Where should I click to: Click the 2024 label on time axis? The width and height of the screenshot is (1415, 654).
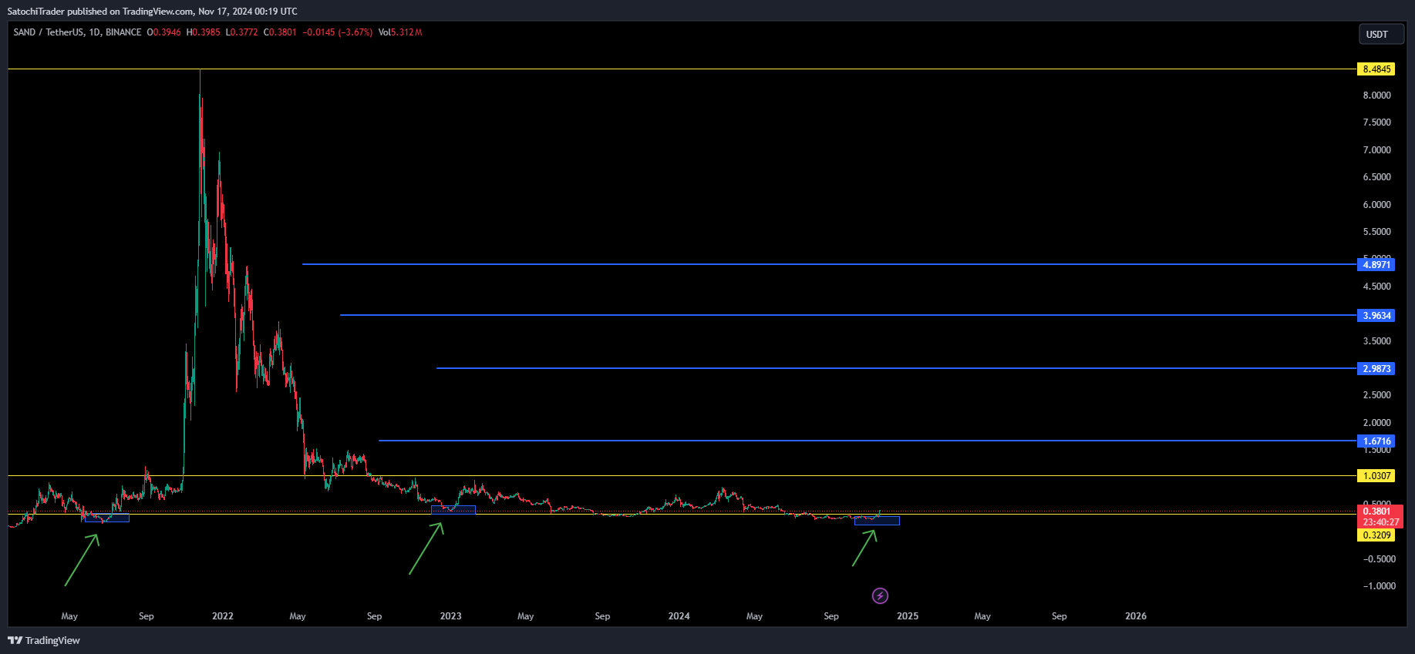[679, 615]
